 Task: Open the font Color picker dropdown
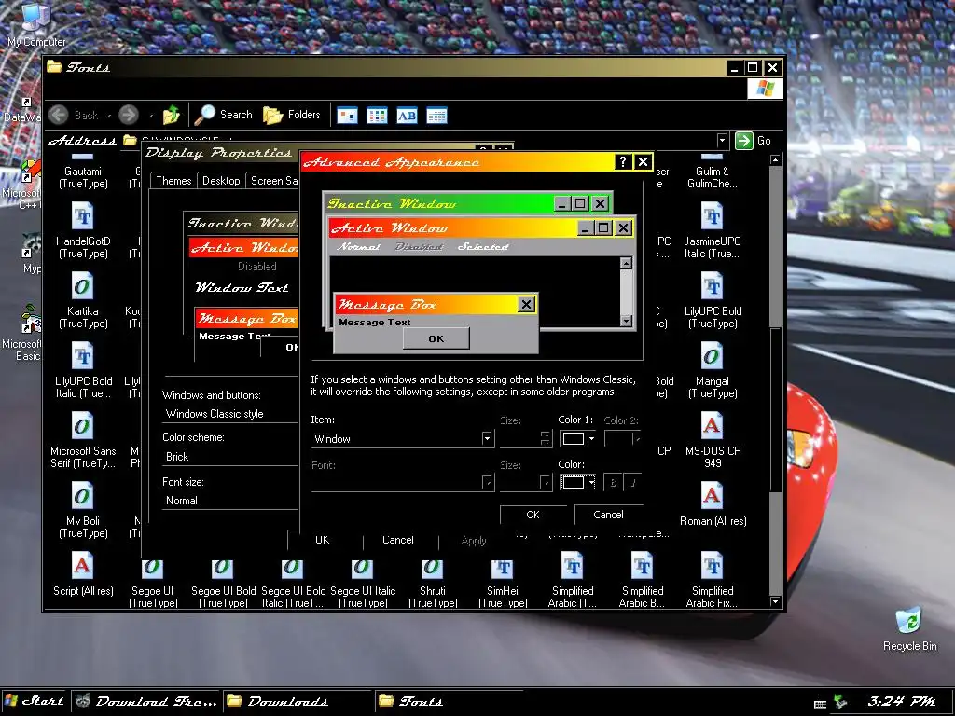576,482
